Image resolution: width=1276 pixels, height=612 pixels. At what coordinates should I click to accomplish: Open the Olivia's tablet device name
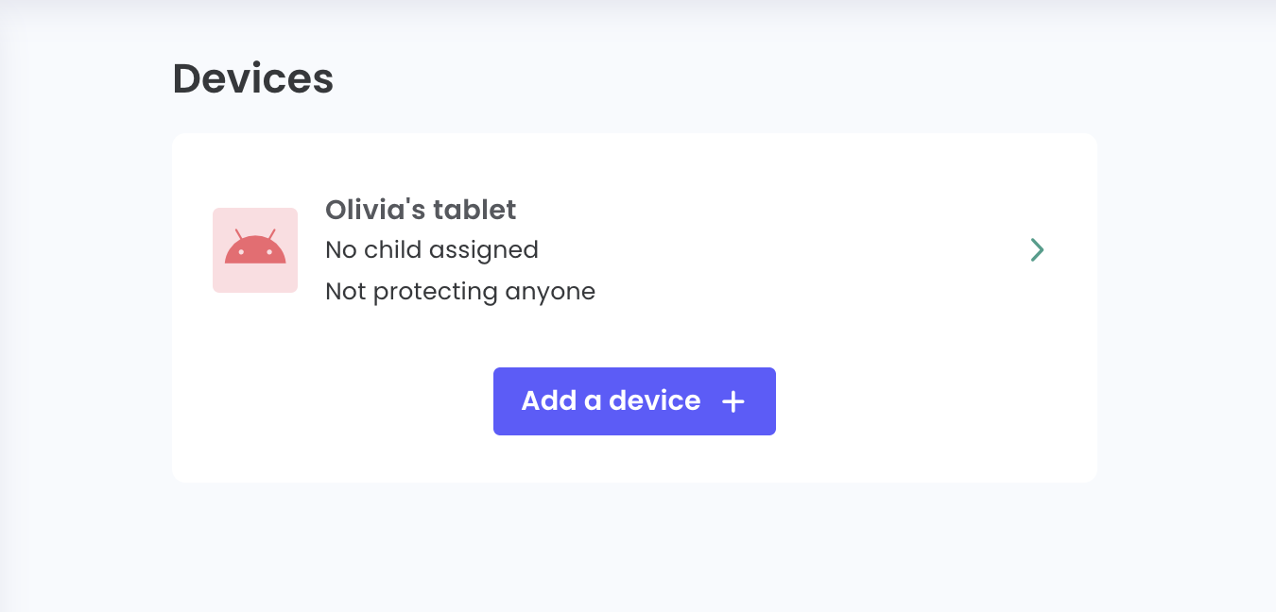421,210
